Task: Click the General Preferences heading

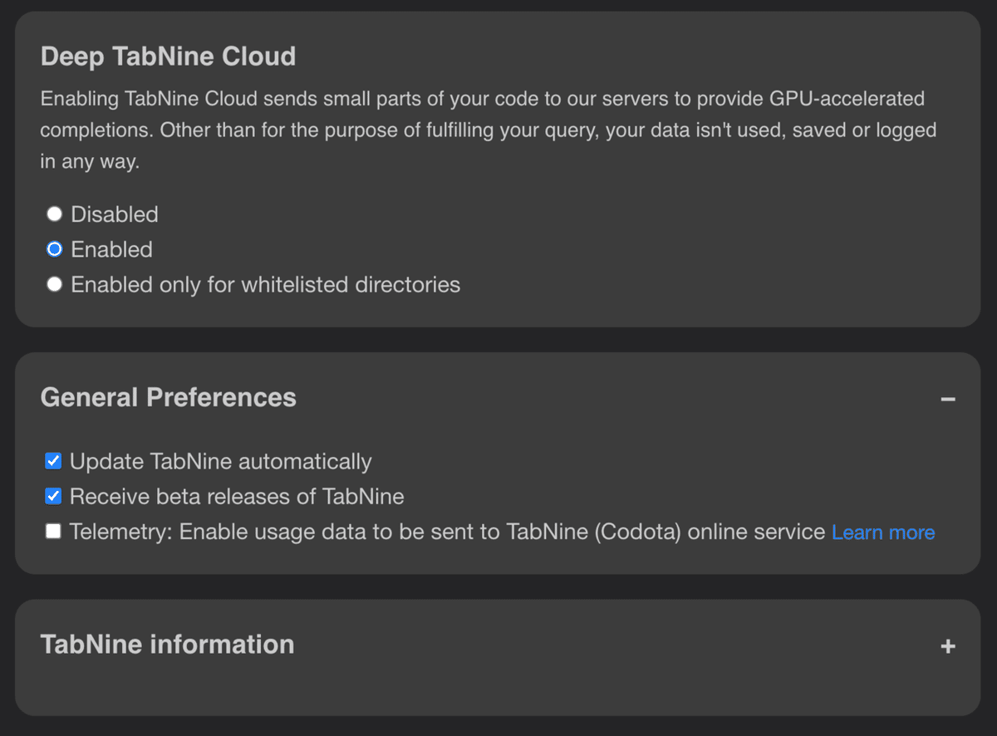Action: coord(168,397)
